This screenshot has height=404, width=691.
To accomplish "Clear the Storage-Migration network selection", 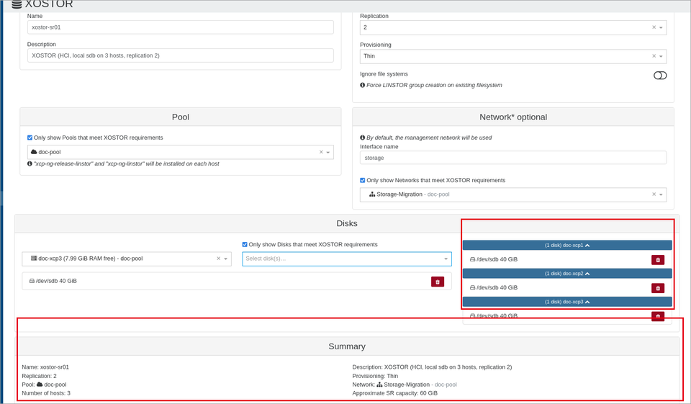I will pyautogui.click(x=654, y=194).
